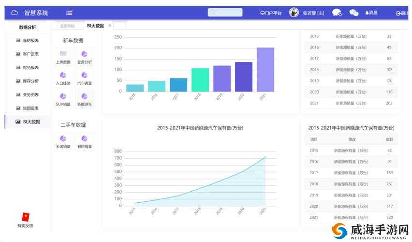Click the 新车数据 section heading
Screen dimensions: 412x242
point(73,40)
